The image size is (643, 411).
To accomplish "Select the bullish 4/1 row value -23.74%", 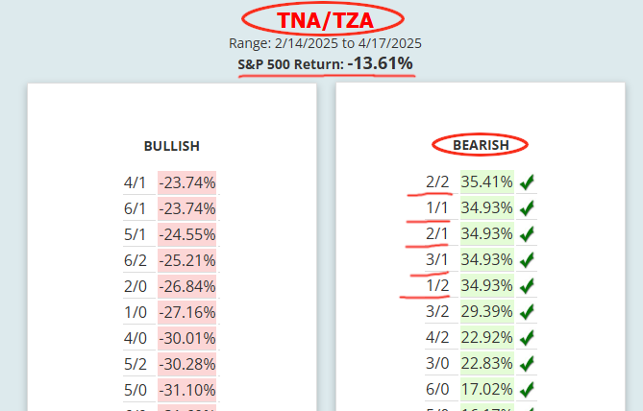I will point(186,181).
